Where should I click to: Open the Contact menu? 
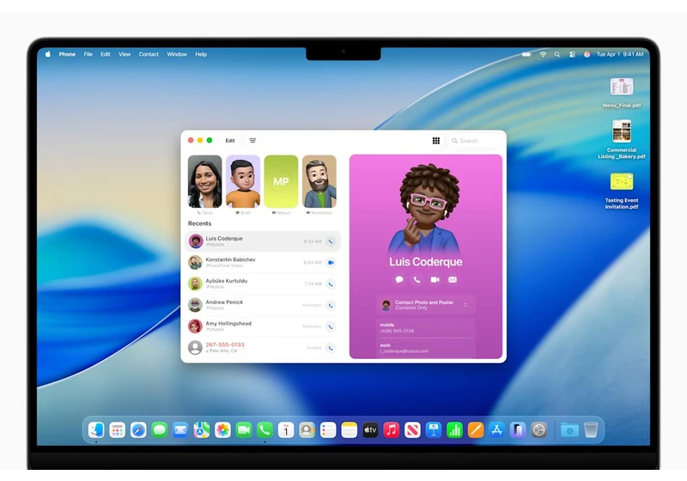149,54
